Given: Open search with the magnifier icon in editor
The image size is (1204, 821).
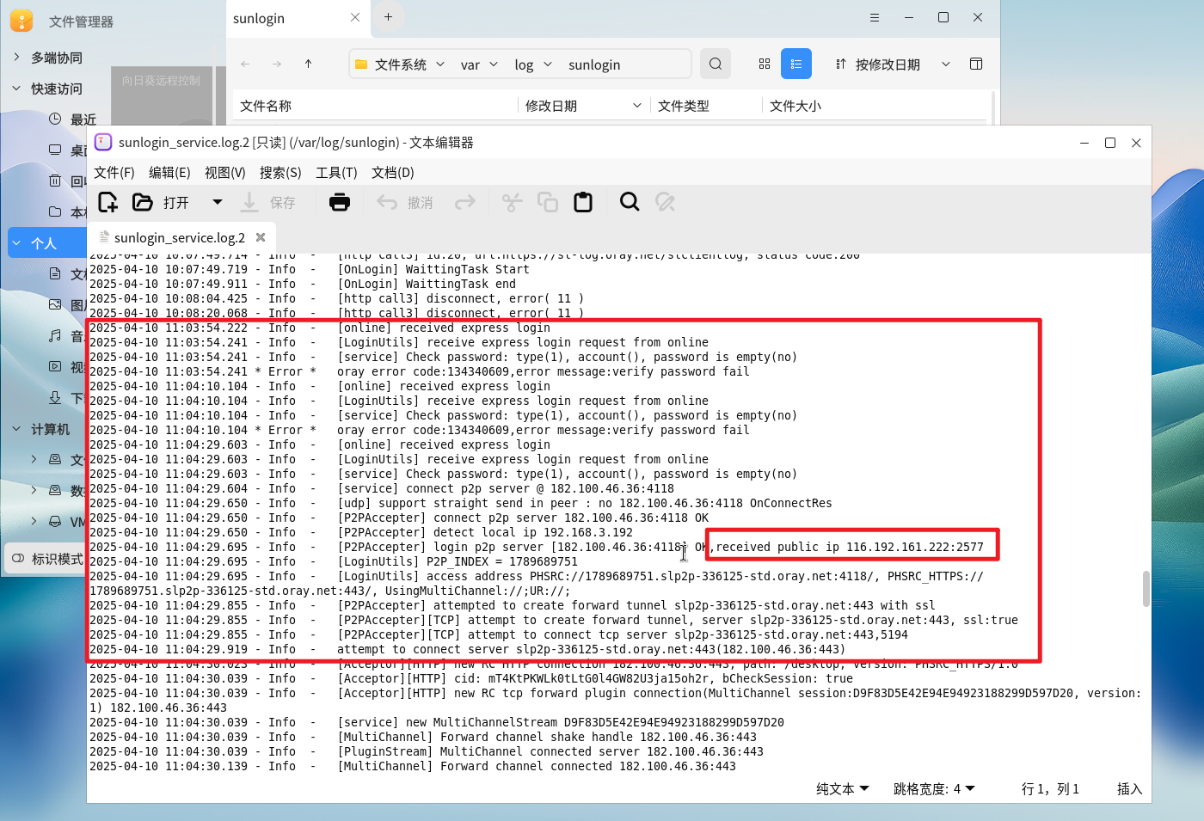Looking at the screenshot, I should (630, 202).
